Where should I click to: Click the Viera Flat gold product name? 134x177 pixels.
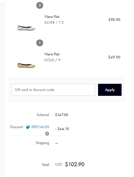[x=52, y=54]
